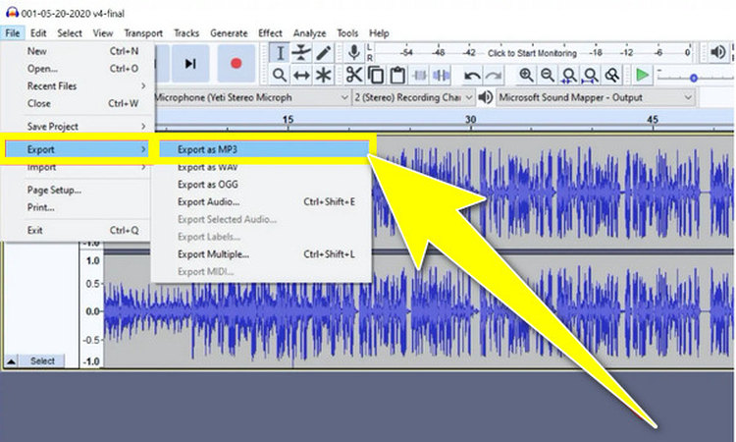Select Export Audio... option
This screenshot has width=736, height=442.
pyautogui.click(x=262, y=202)
